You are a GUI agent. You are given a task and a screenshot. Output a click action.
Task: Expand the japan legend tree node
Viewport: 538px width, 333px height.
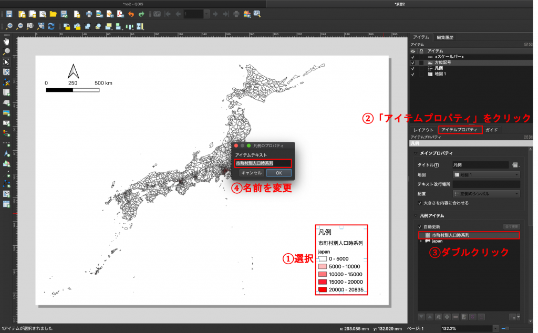421,241
